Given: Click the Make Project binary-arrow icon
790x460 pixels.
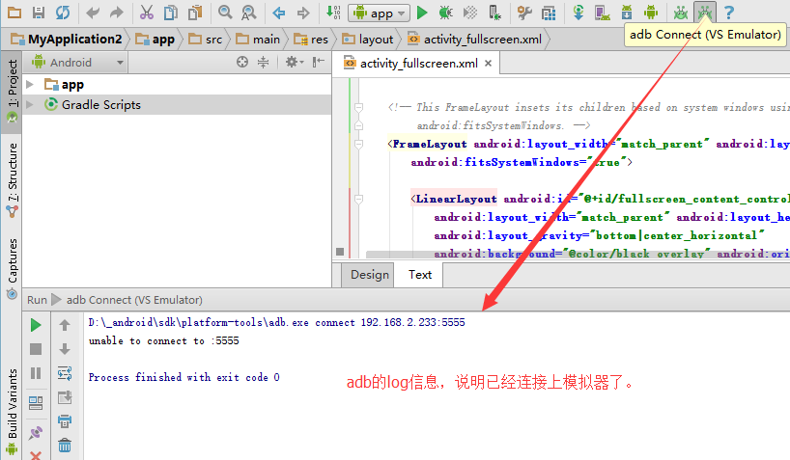Looking at the screenshot, I should [333, 13].
